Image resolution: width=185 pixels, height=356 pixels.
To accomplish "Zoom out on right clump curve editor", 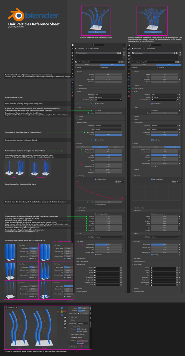I will (175, 182).
